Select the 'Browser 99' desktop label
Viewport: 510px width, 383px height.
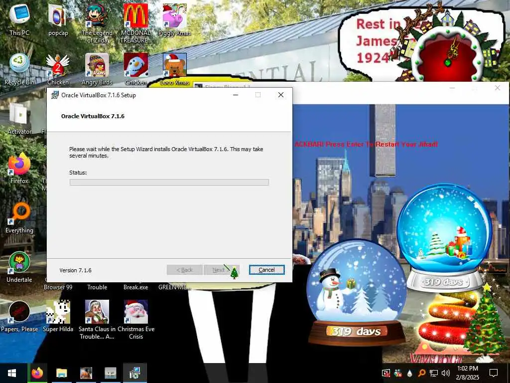click(x=58, y=287)
